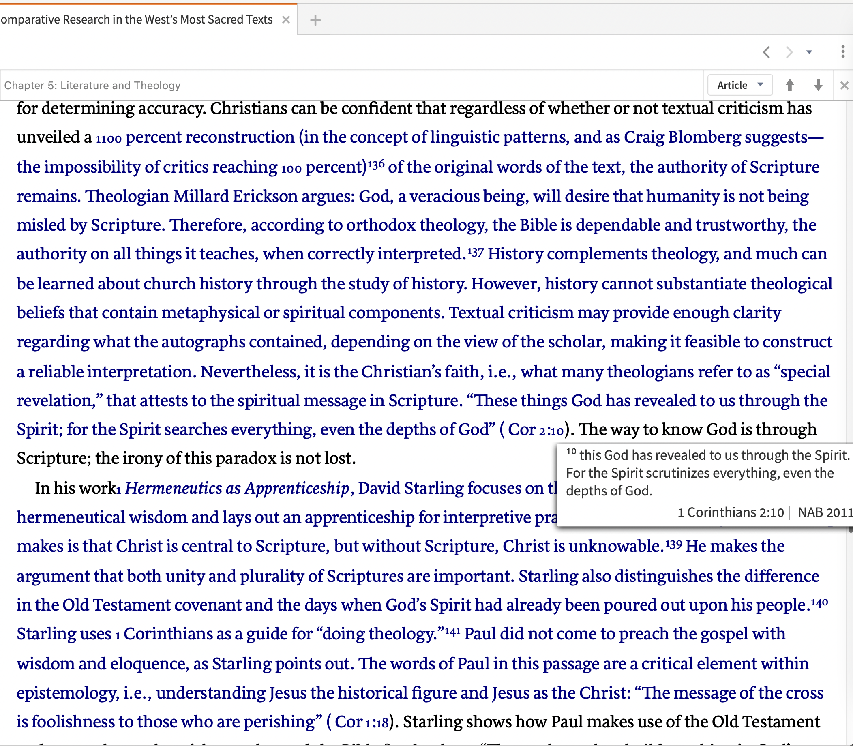Click the 1 Corinthians 2:10 popup reference
853x746 pixels.
(x=731, y=512)
